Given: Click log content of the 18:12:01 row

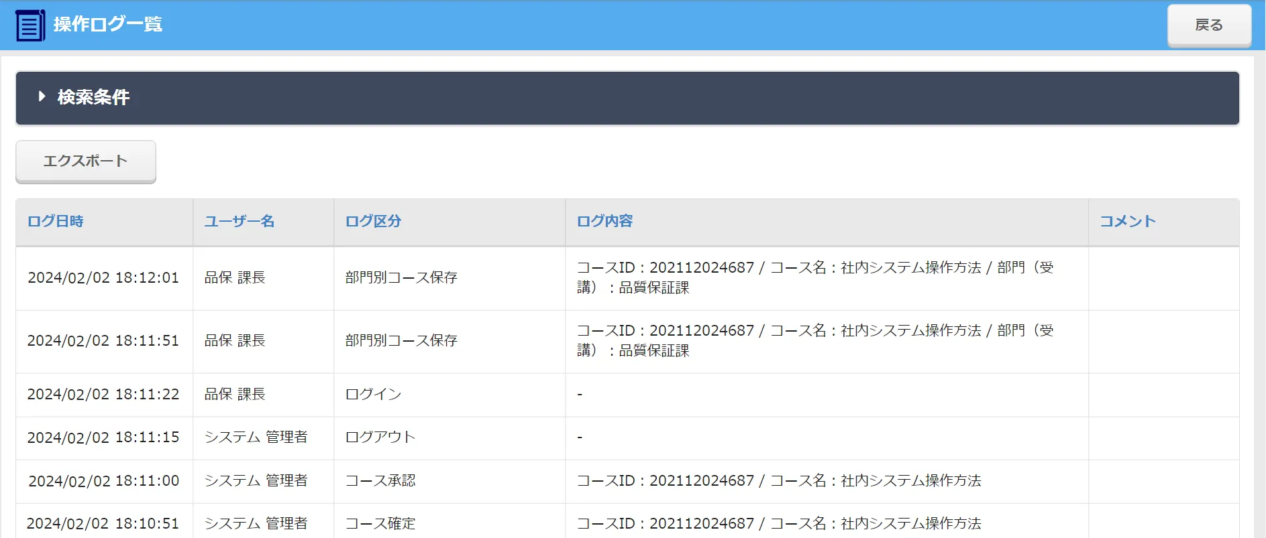Looking at the screenshot, I should click(x=815, y=277).
